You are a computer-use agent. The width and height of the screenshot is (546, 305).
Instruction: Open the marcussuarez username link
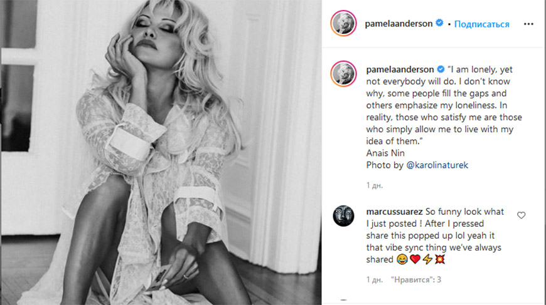(x=394, y=212)
